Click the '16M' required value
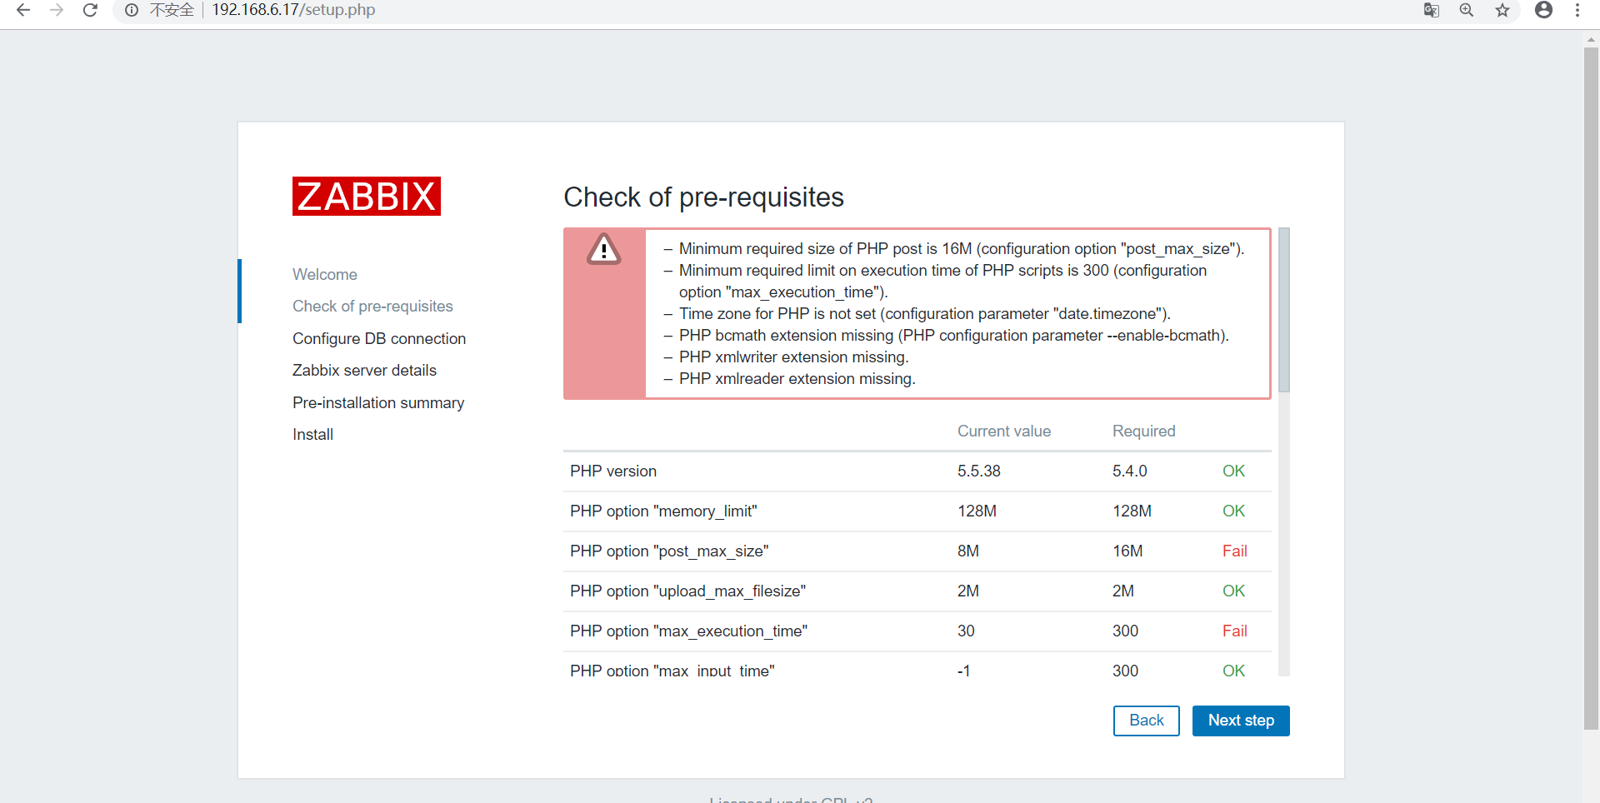Viewport: 1600px width, 803px height. pos(1127,551)
